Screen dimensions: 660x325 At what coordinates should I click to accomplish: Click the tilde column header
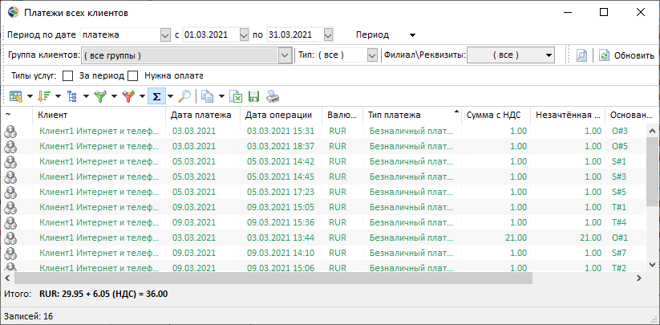(16, 115)
